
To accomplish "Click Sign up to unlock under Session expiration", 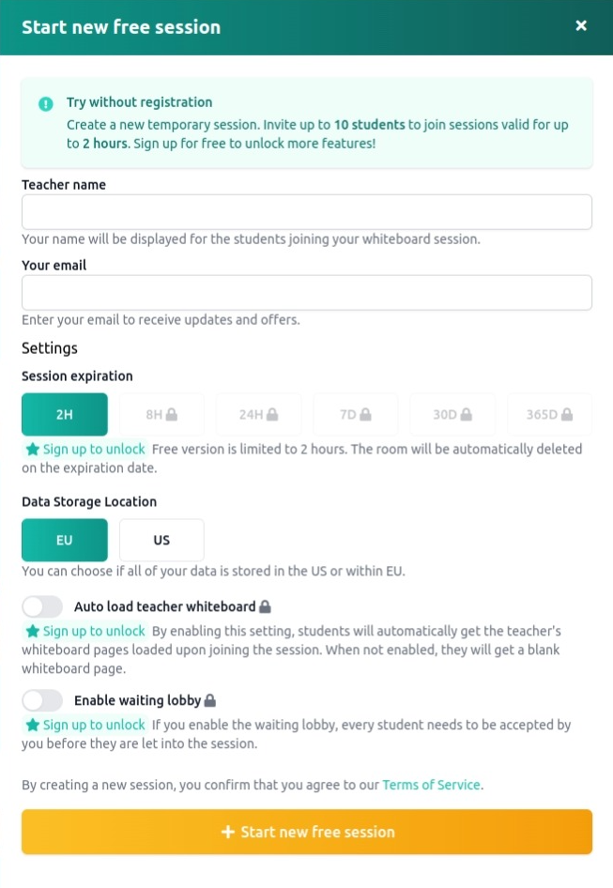I will pos(94,449).
